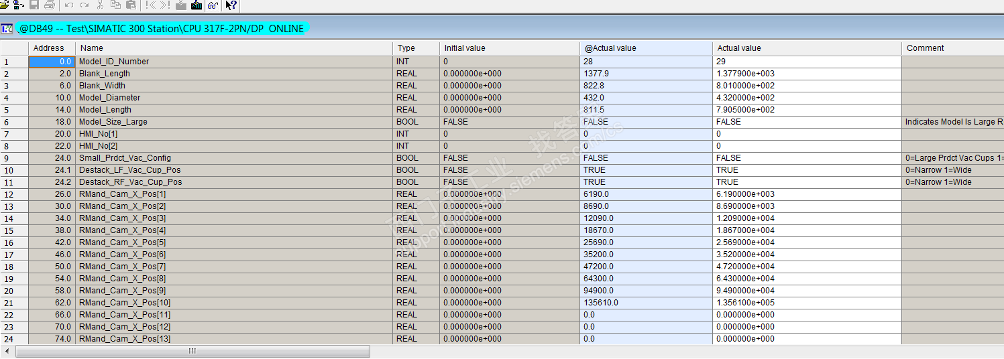The image size is (1004, 359).
Task: Click the Save diskette toolbar icon
Action: tap(34, 5)
